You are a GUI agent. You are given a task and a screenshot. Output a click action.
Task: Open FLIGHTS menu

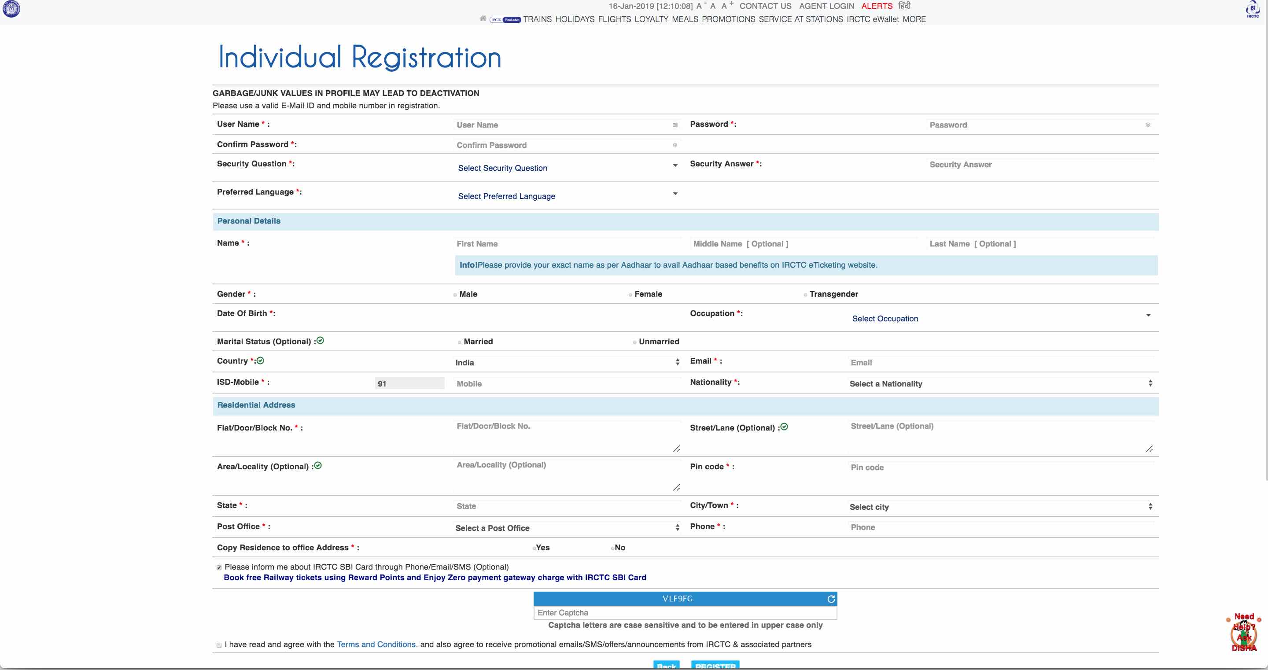614,19
